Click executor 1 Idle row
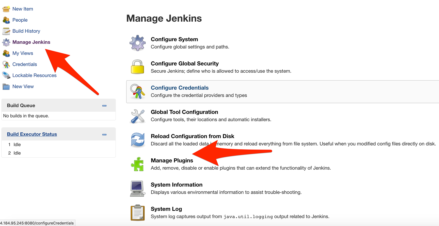 pyautogui.click(x=58, y=145)
